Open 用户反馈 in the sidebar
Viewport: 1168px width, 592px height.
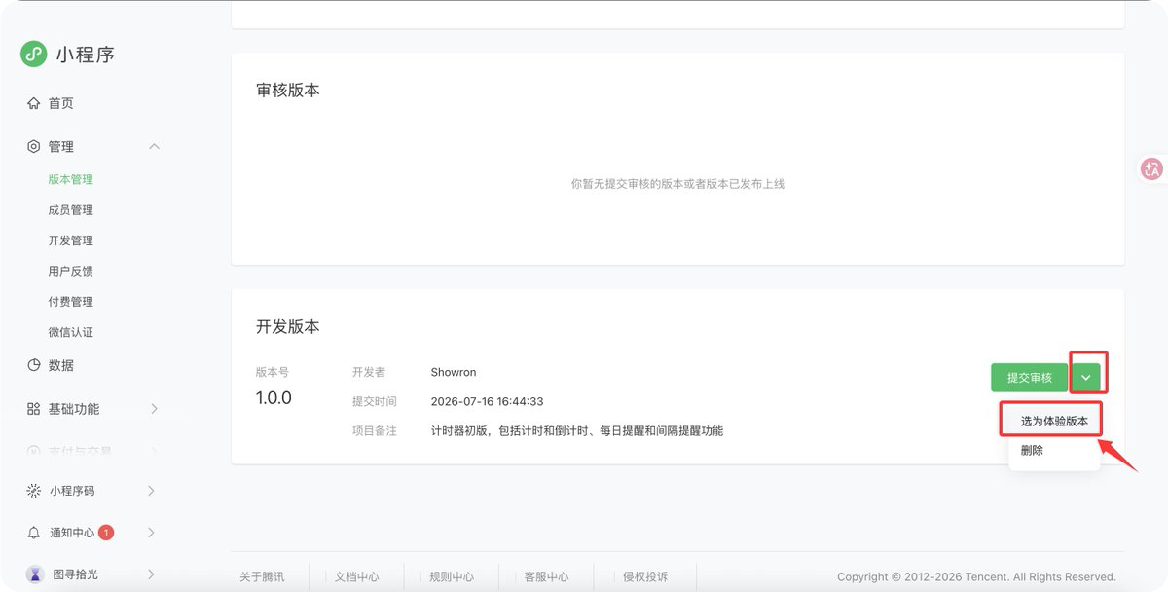[71, 271]
